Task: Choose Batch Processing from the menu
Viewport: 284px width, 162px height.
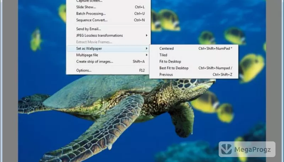Action: (x=108, y=13)
